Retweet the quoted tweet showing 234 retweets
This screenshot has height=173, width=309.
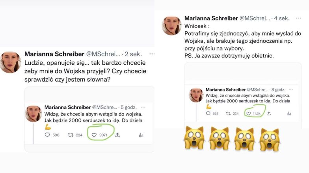pyautogui.click(x=228, y=113)
